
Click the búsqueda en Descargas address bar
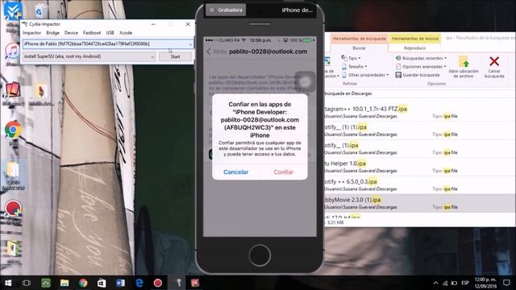click(x=420, y=93)
